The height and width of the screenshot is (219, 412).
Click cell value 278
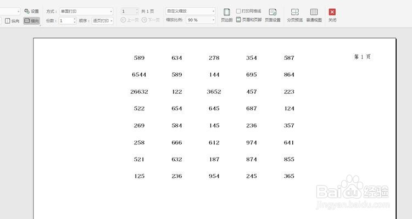(214, 58)
